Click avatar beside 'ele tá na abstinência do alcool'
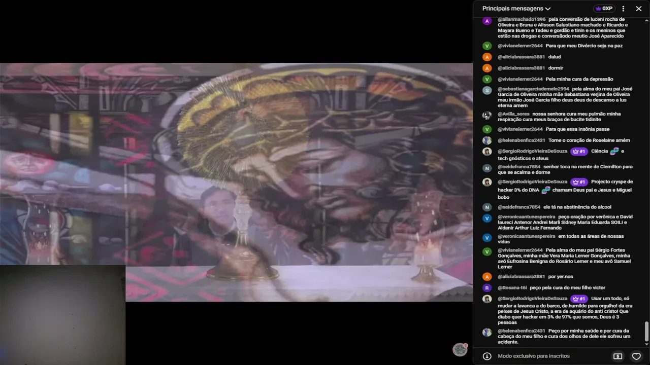 (487, 207)
